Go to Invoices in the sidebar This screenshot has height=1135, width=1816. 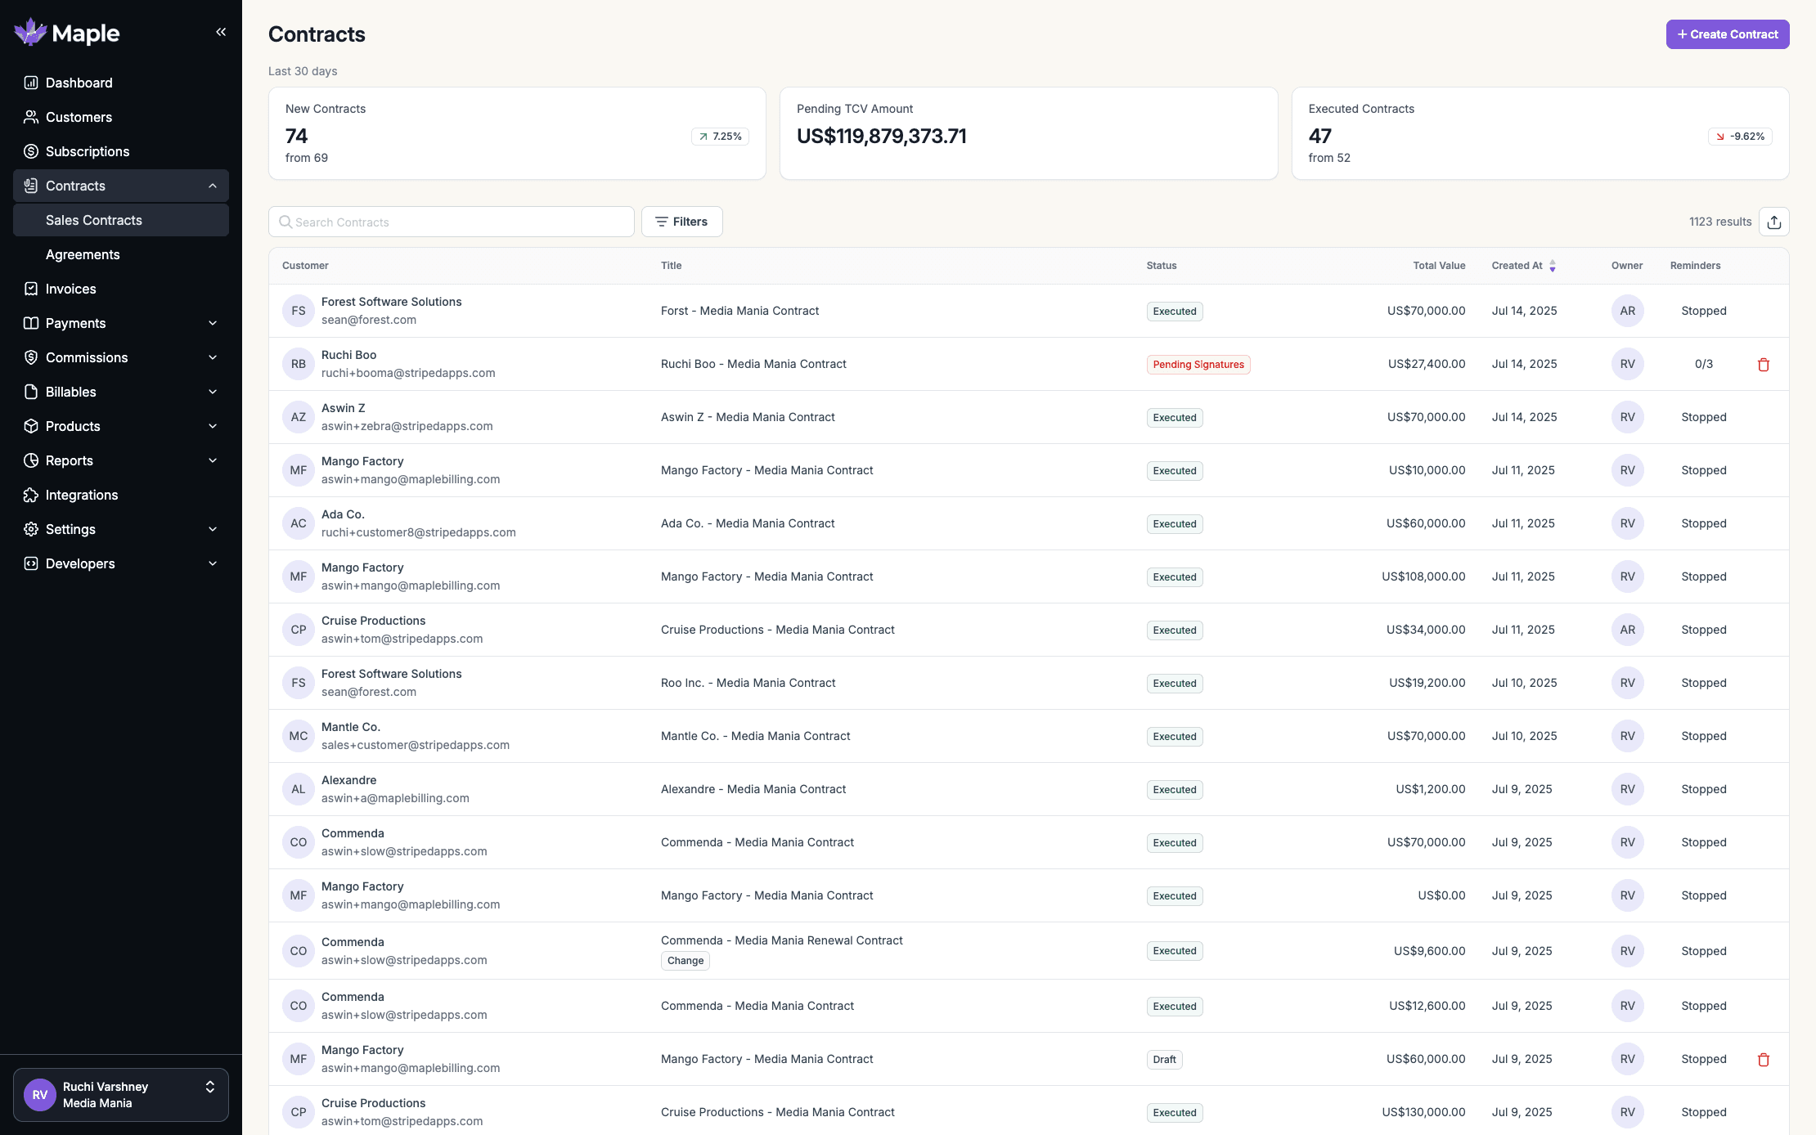click(70, 289)
